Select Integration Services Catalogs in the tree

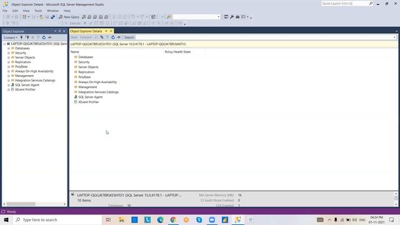[x=35, y=81]
